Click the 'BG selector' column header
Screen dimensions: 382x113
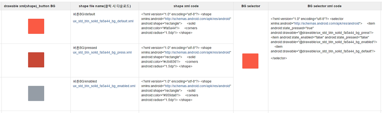[x=250, y=6]
